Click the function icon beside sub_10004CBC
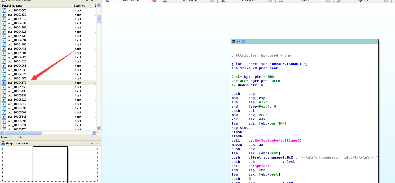This screenshot has height=183, width=395. [x=4, y=70]
